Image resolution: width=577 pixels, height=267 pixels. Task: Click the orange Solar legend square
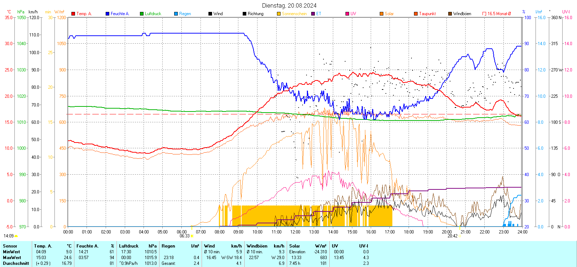click(x=382, y=14)
